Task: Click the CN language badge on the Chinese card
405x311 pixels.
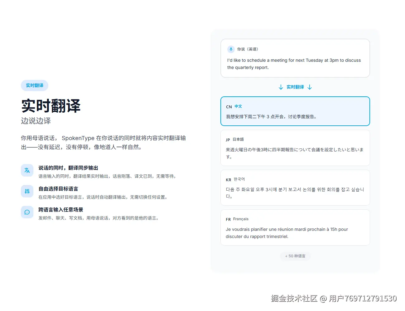Action: [228, 107]
